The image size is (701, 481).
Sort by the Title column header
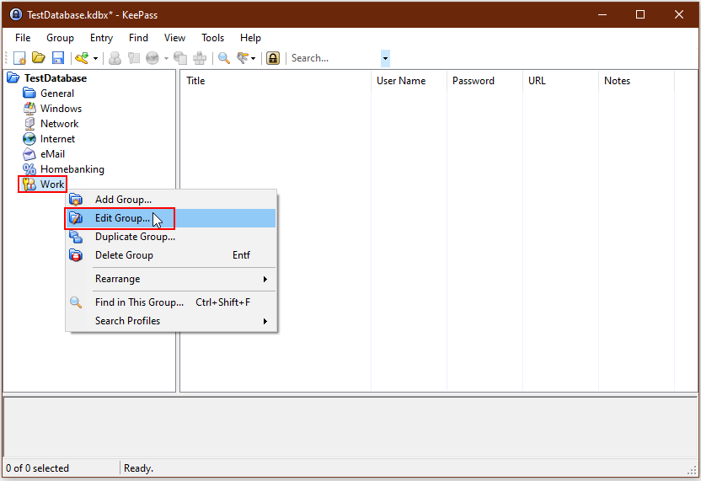276,81
